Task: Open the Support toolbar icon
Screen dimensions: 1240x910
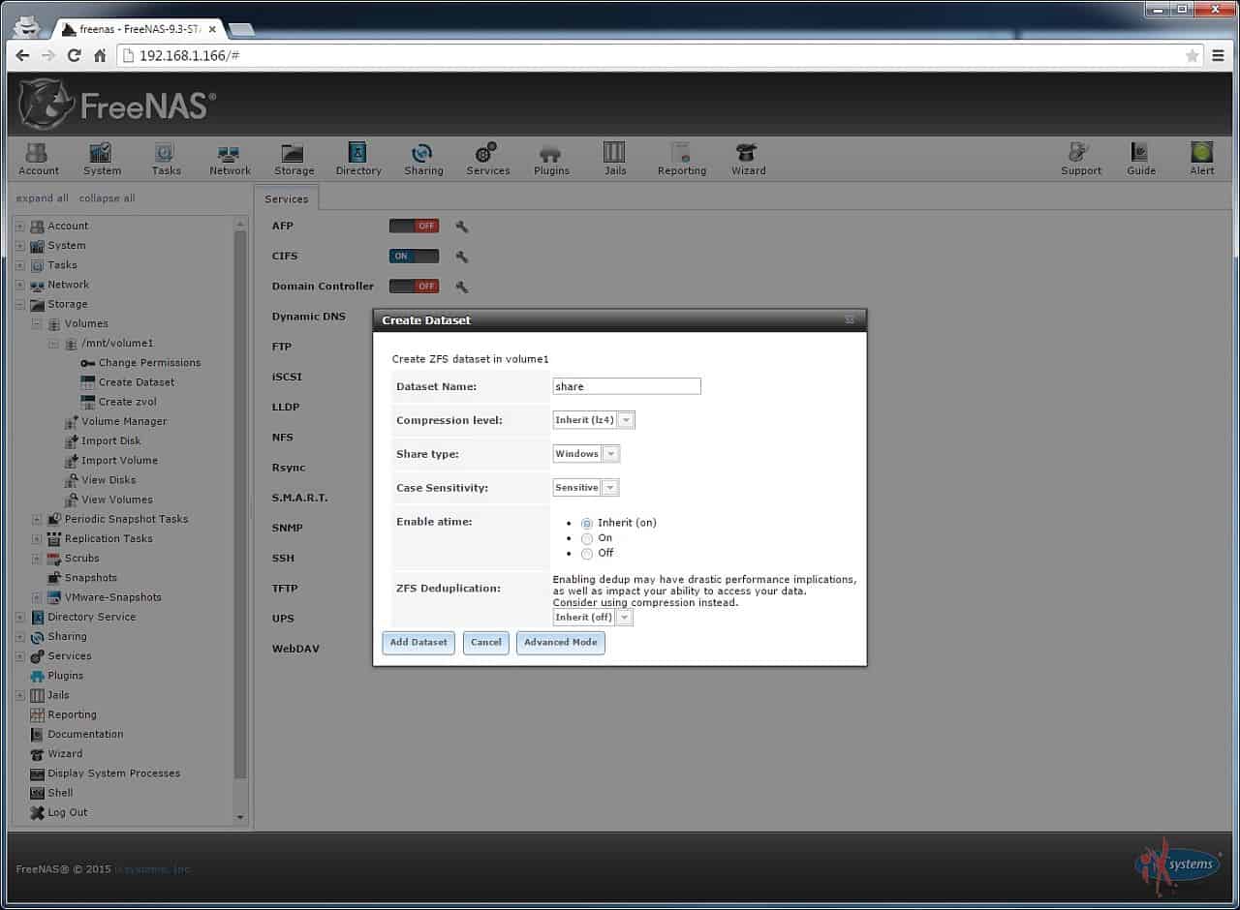Action: point(1081,159)
